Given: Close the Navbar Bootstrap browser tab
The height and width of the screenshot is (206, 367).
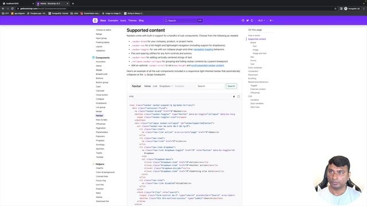Looking at the screenshot, I should coord(68,3).
